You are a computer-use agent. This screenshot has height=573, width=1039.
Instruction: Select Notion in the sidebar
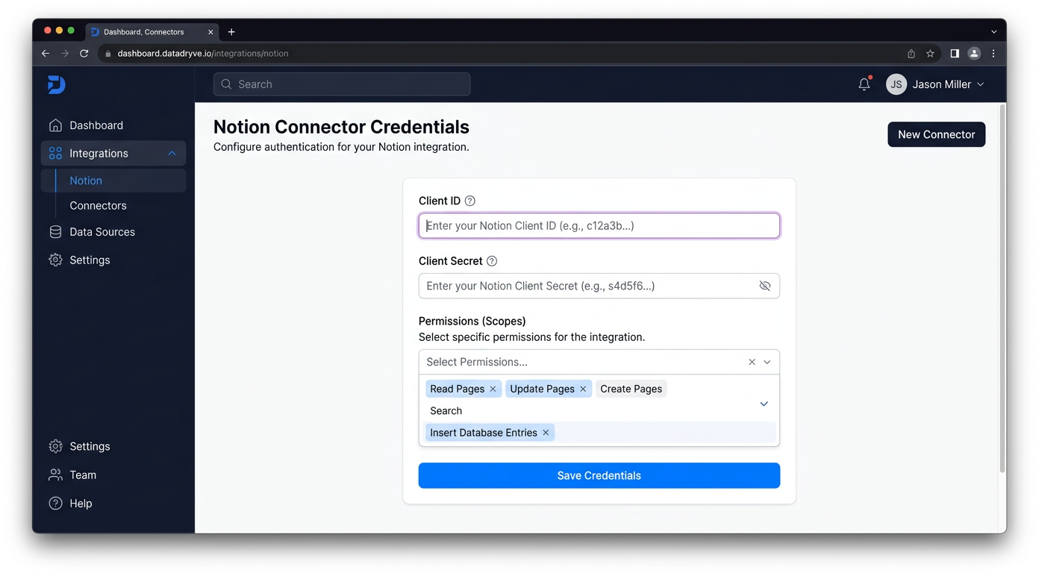(86, 180)
